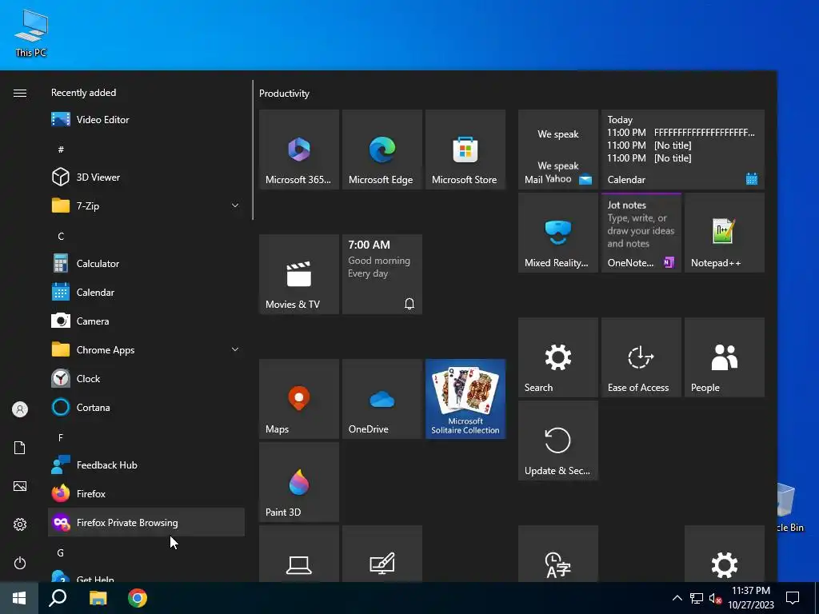Open File Explorer from the taskbar

[x=98, y=598]
